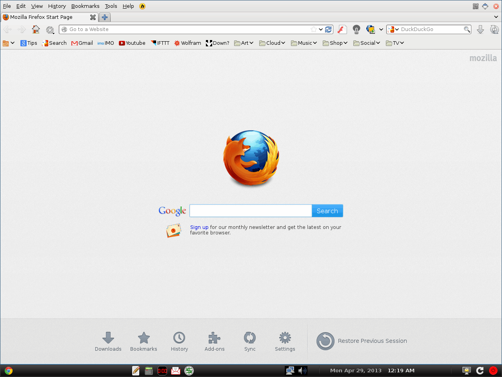Image resolution: width=502 pixels, height=377 pixels.
Task: Open the Tools menu
Action: tap(111, 6)
